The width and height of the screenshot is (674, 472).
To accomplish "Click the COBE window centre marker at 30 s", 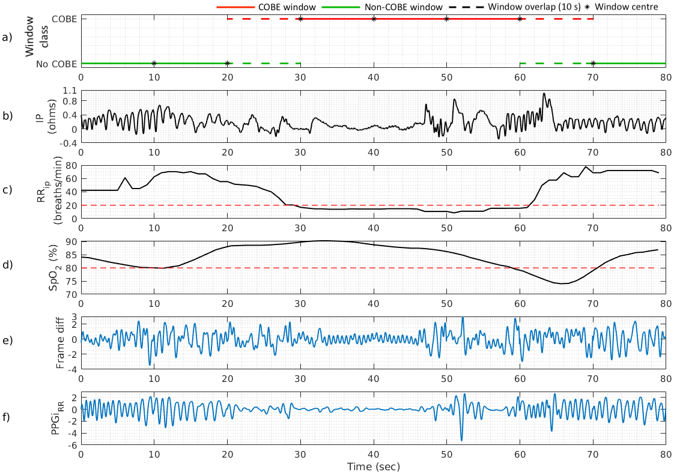I will (x=300, y=19).
